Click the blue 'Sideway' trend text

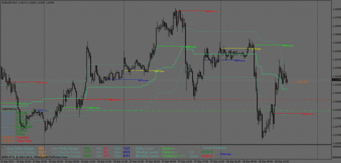pyautogui.click(x=225, y=154)
